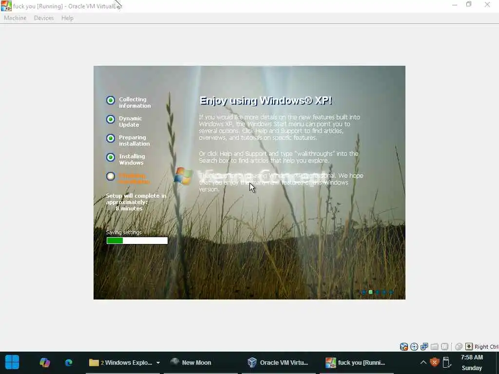Viewport: 499px width, 374px height.
Task: Click the keyboard capture arrow icon
Action: (469, 347)
